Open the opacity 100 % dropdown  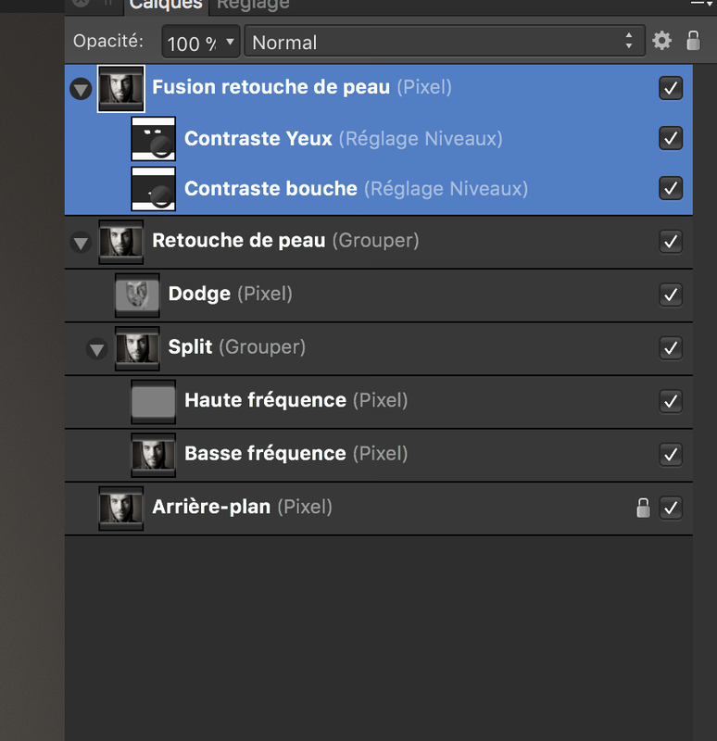(201, 42)
